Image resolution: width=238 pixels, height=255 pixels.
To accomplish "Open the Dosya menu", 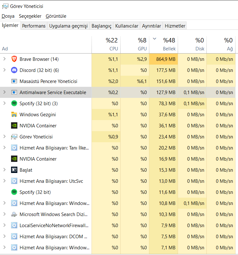I will tap(8, 16).
